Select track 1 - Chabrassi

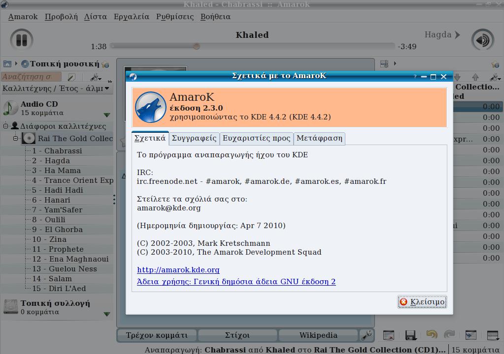(x=57, y=151)
